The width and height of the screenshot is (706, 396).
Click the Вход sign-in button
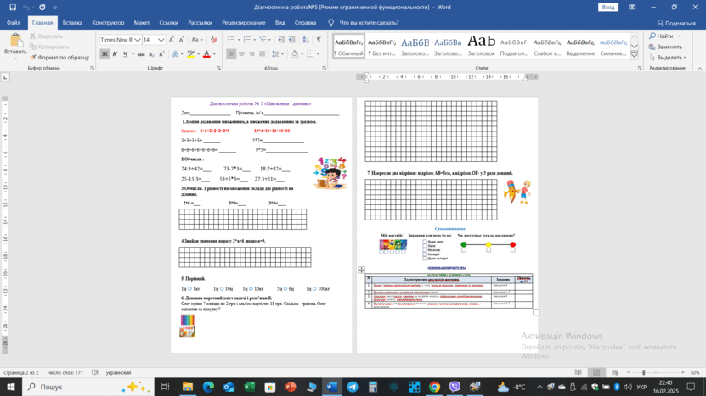click(x=607, y=7)
